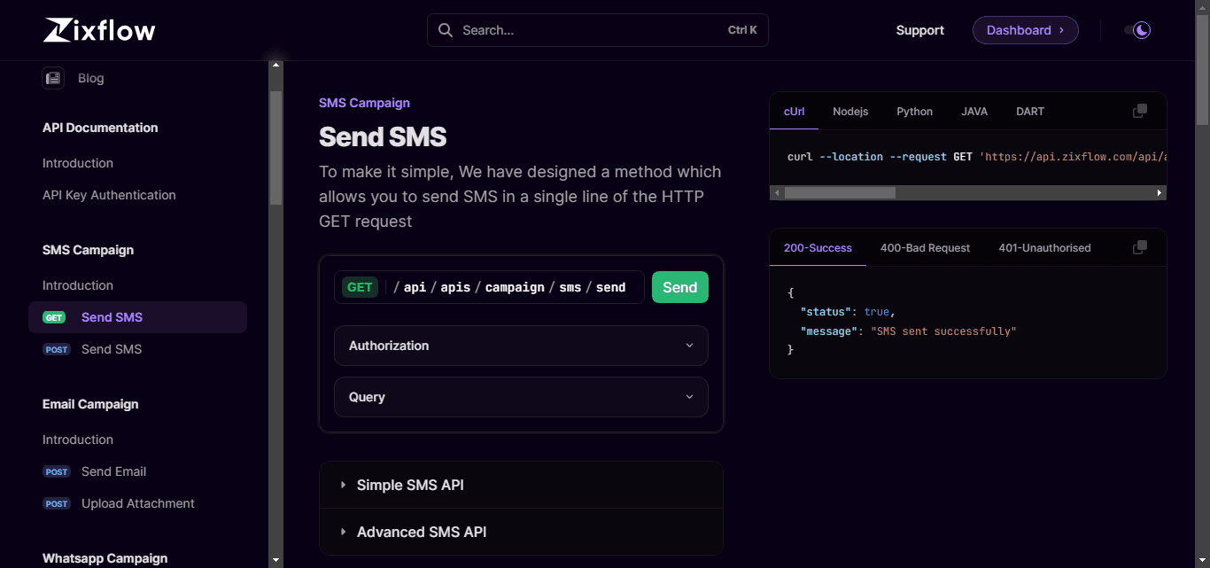Expand the Simple SMS API section
The height and width of the screenshot is (568, 1210).
pyautogui.click(x=410, y=485)
